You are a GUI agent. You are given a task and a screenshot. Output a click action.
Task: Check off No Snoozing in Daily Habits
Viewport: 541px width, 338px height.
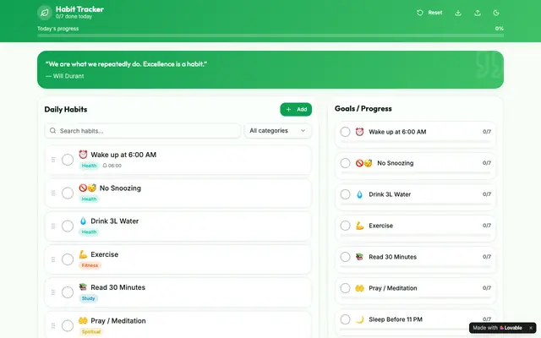click(68, 194)
